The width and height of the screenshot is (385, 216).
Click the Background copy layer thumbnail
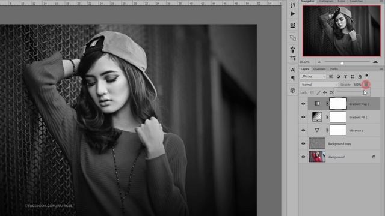317,143
